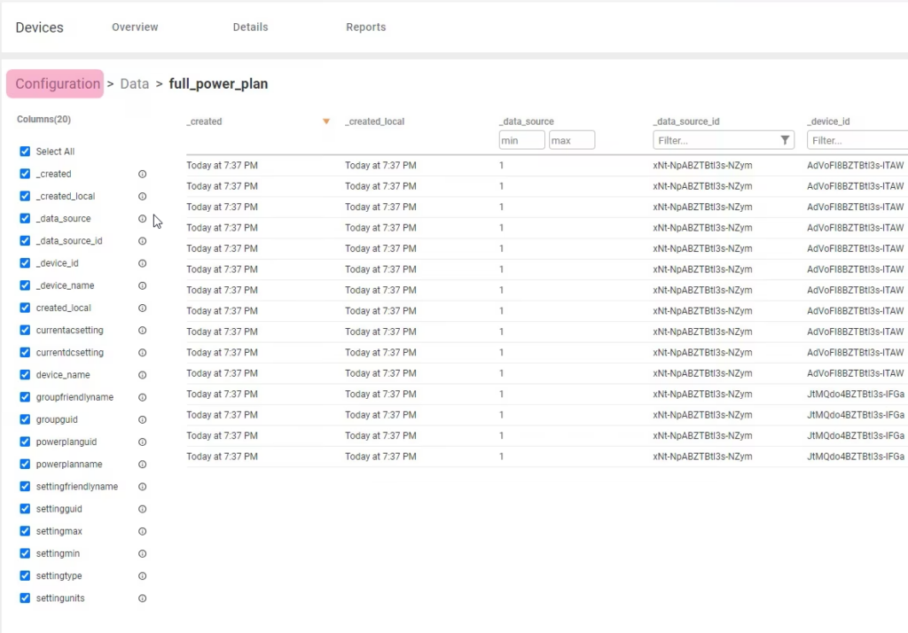Click info icon beside settingunits
This screenshot has height=633, width=908.
[x=142, y=598]
